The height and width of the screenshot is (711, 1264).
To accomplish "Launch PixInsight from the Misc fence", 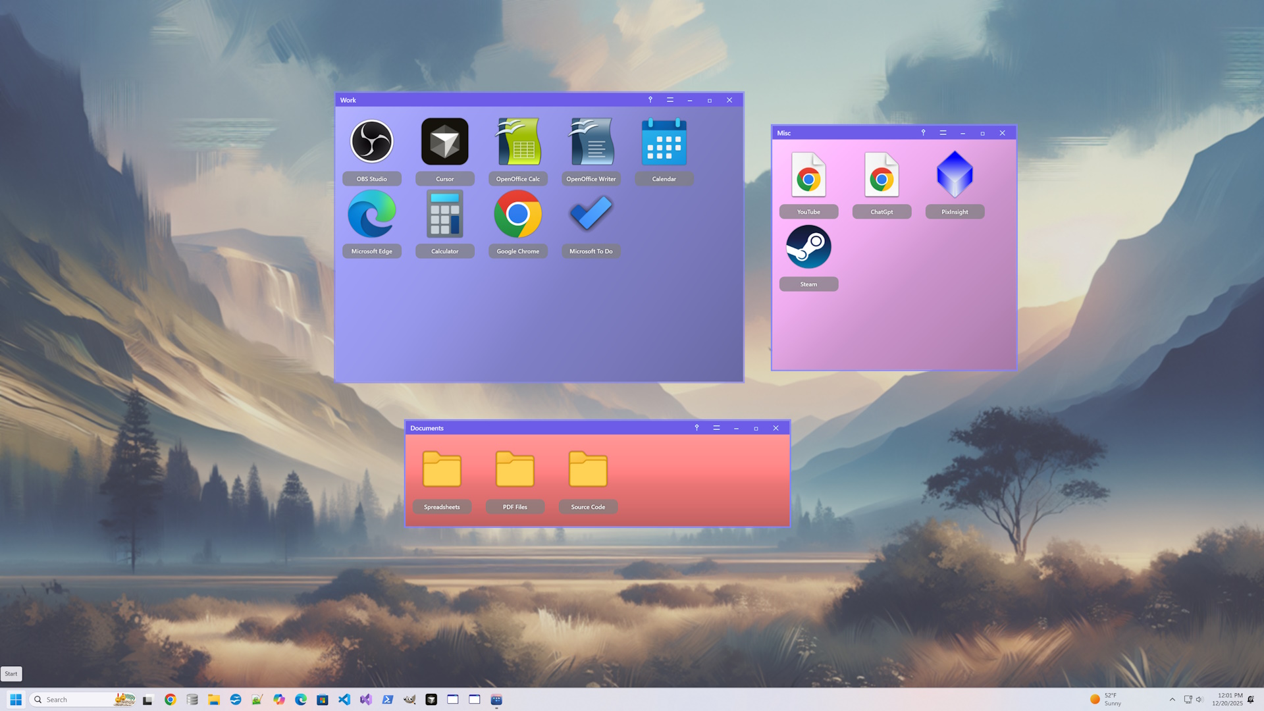I will (955, 174).
